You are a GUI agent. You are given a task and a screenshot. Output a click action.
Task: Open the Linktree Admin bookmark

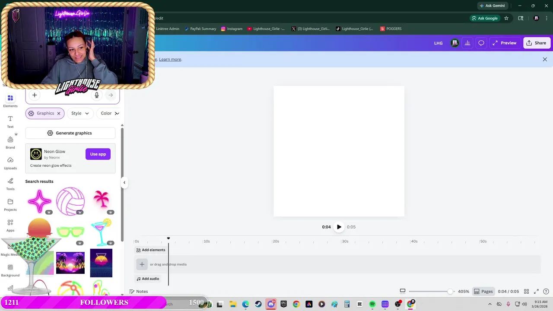[x=167, y=29]
